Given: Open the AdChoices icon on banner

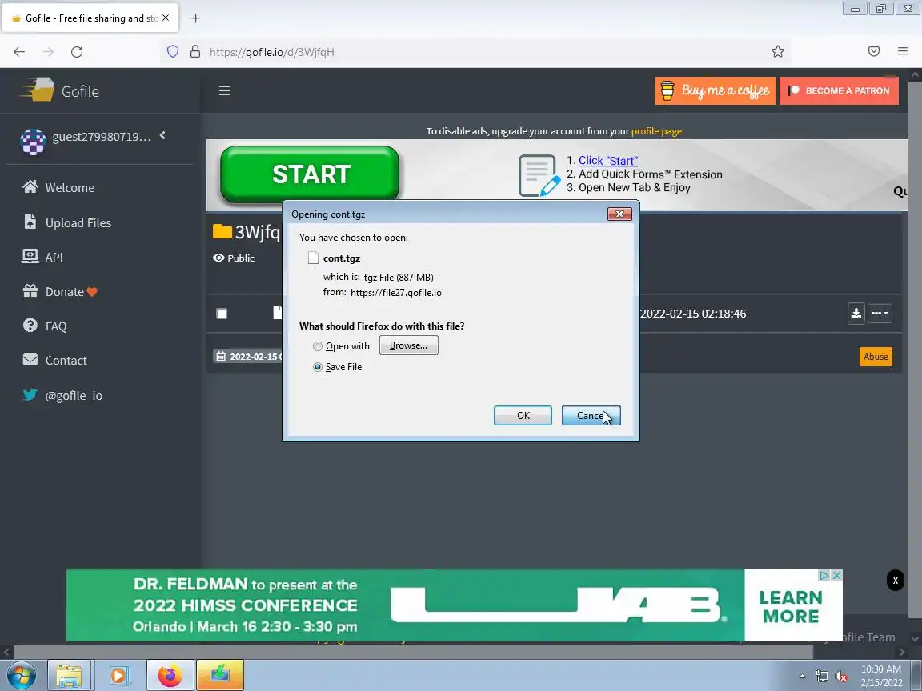Looking at the screenshot, I should (825, 575).
